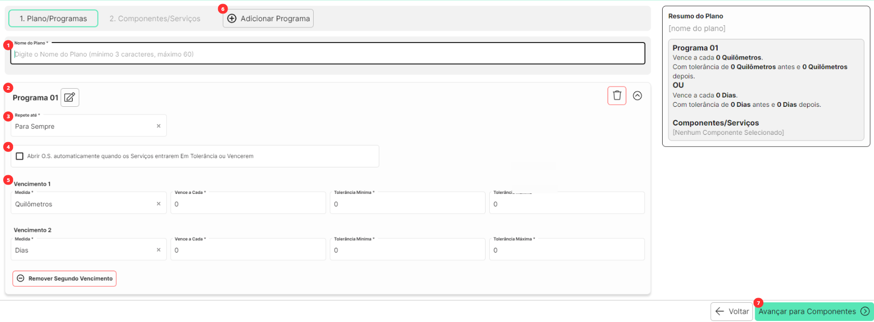The image size is (874, 322).
Task: Select the Programa 01 heading in summary panel
Action: click(x=695, y=48)
